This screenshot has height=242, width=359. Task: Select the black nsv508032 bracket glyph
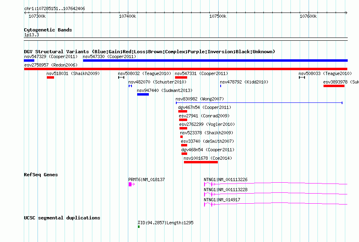pos(121,77)
